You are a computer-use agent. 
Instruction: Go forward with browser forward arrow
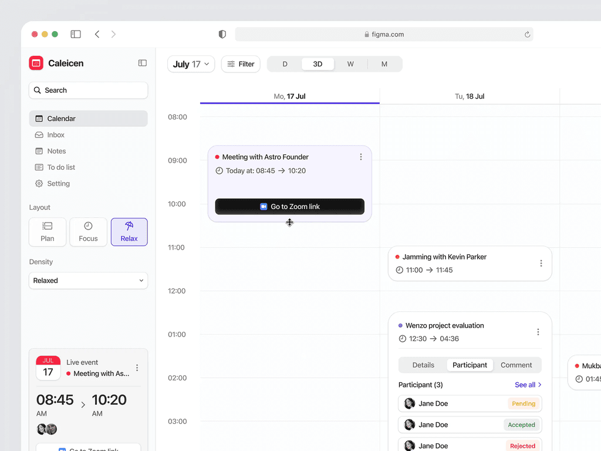(113, 34)
